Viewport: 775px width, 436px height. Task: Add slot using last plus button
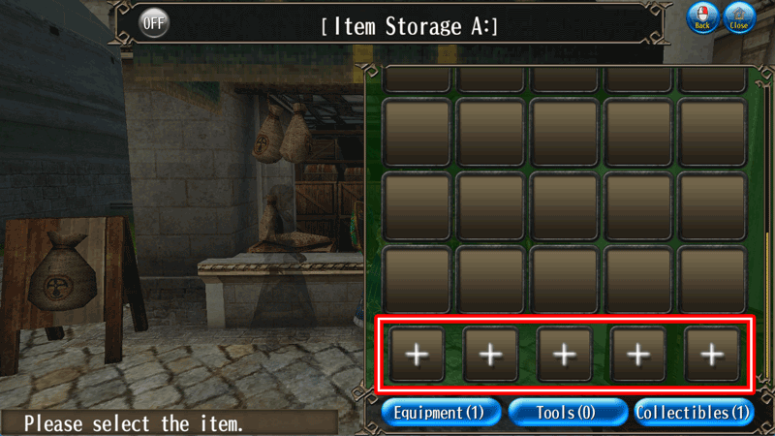point(712,354)
